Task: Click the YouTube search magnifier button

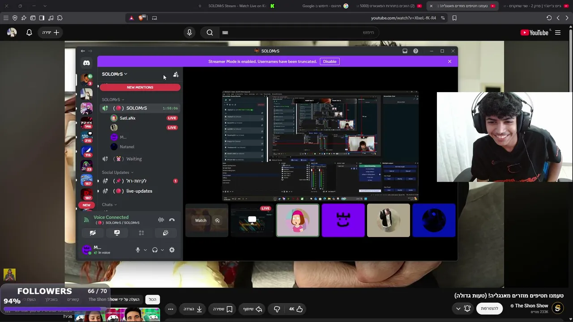Action: pos(210,32)
